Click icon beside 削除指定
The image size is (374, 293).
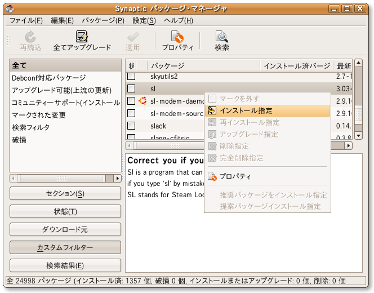212,146
